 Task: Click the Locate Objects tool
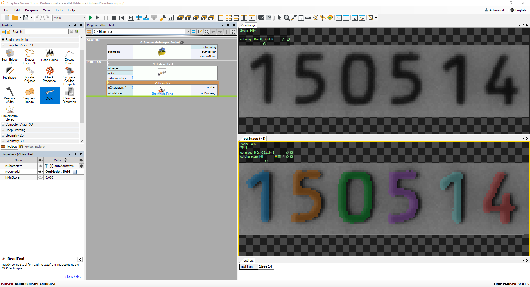30,75
